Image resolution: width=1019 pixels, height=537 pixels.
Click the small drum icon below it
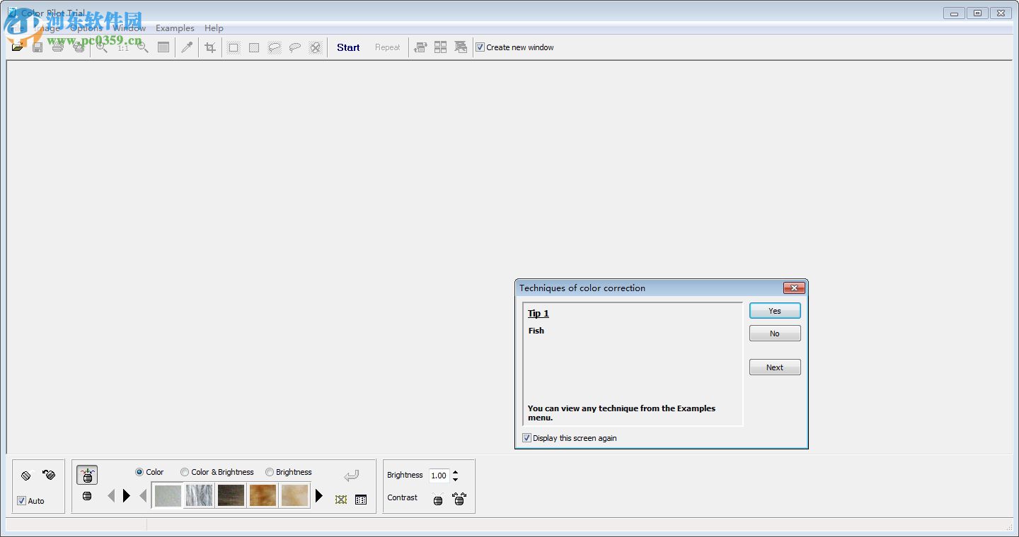tap(87, 496)
